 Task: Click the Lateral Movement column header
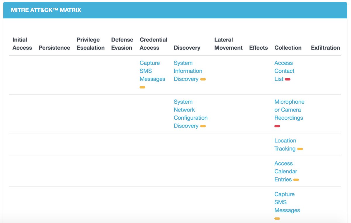(x=228, y=44)
